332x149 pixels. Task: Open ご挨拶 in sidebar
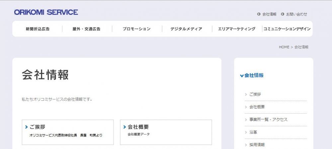(x=255, y=94)
